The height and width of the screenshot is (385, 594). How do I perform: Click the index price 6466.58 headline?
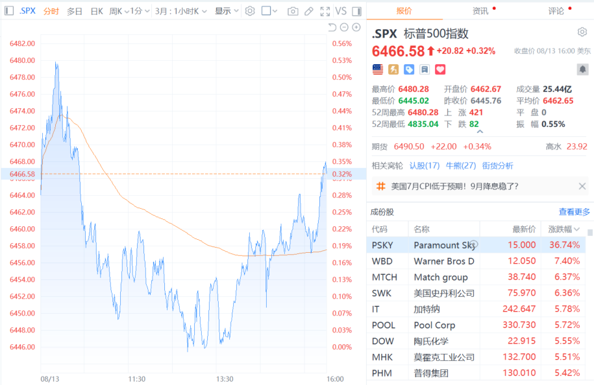click(x=398, y=51)
